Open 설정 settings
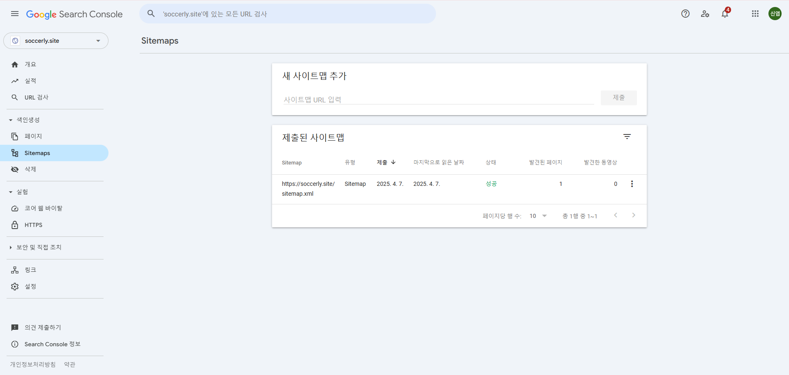 point(54,287)
